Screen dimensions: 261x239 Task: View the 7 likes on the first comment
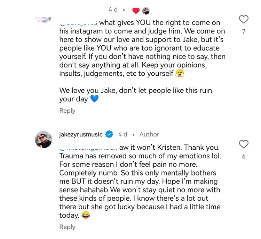(244, 32)
